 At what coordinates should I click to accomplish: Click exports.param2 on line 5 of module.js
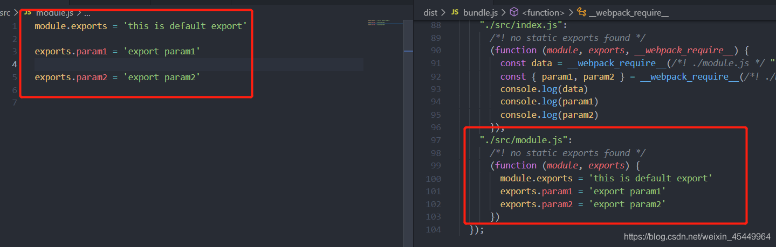point(71,77)
